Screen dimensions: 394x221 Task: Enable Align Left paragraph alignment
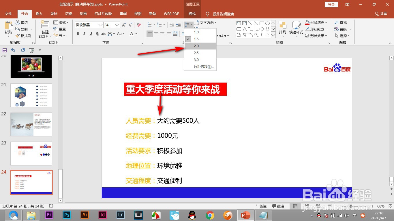click(150, 34)
